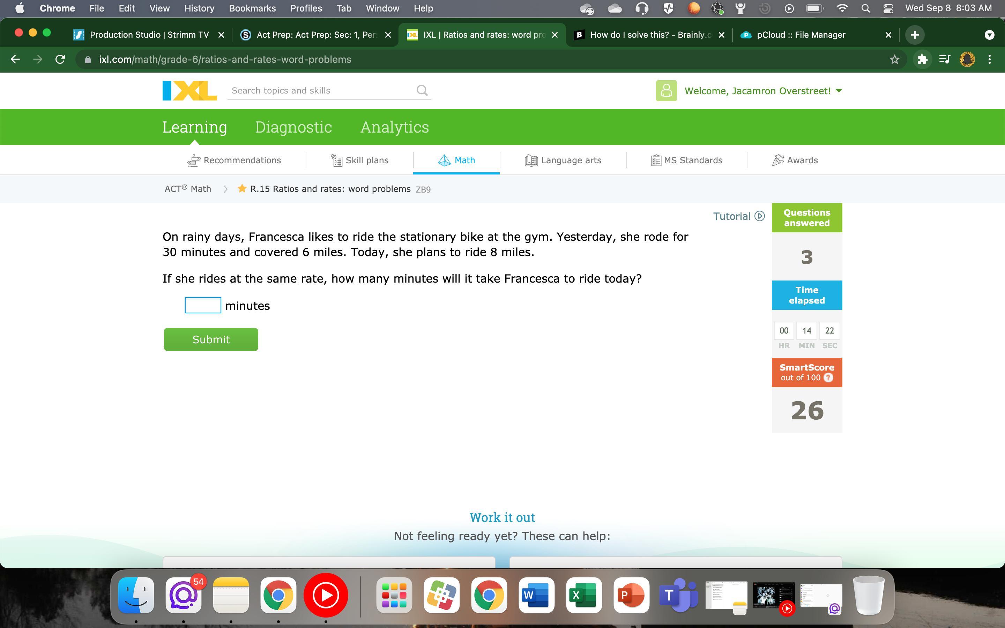This screenshot has width=1005, height=628.
Task: Click the SmartScore help question mark
Action: pyautogui.click(x=828, y=377)
